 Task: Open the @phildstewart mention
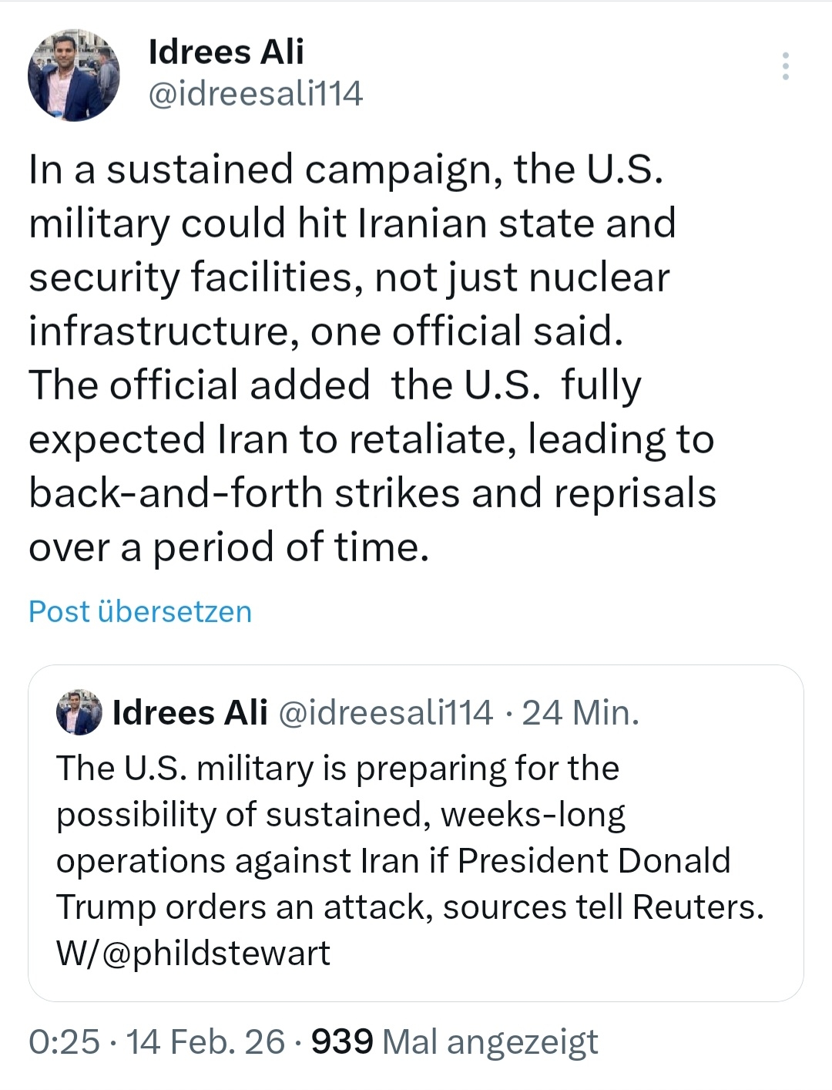click(216, 954)
